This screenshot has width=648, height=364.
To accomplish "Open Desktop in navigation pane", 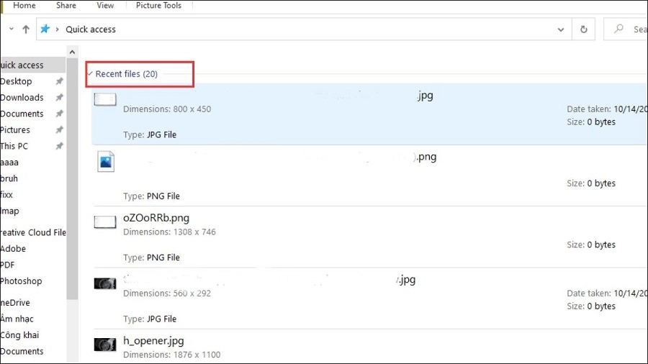I will coord(16,81).
